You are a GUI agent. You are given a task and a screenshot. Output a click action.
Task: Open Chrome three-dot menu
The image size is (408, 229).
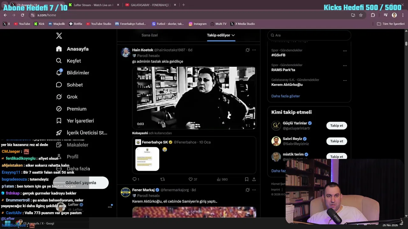coord(403,15)
